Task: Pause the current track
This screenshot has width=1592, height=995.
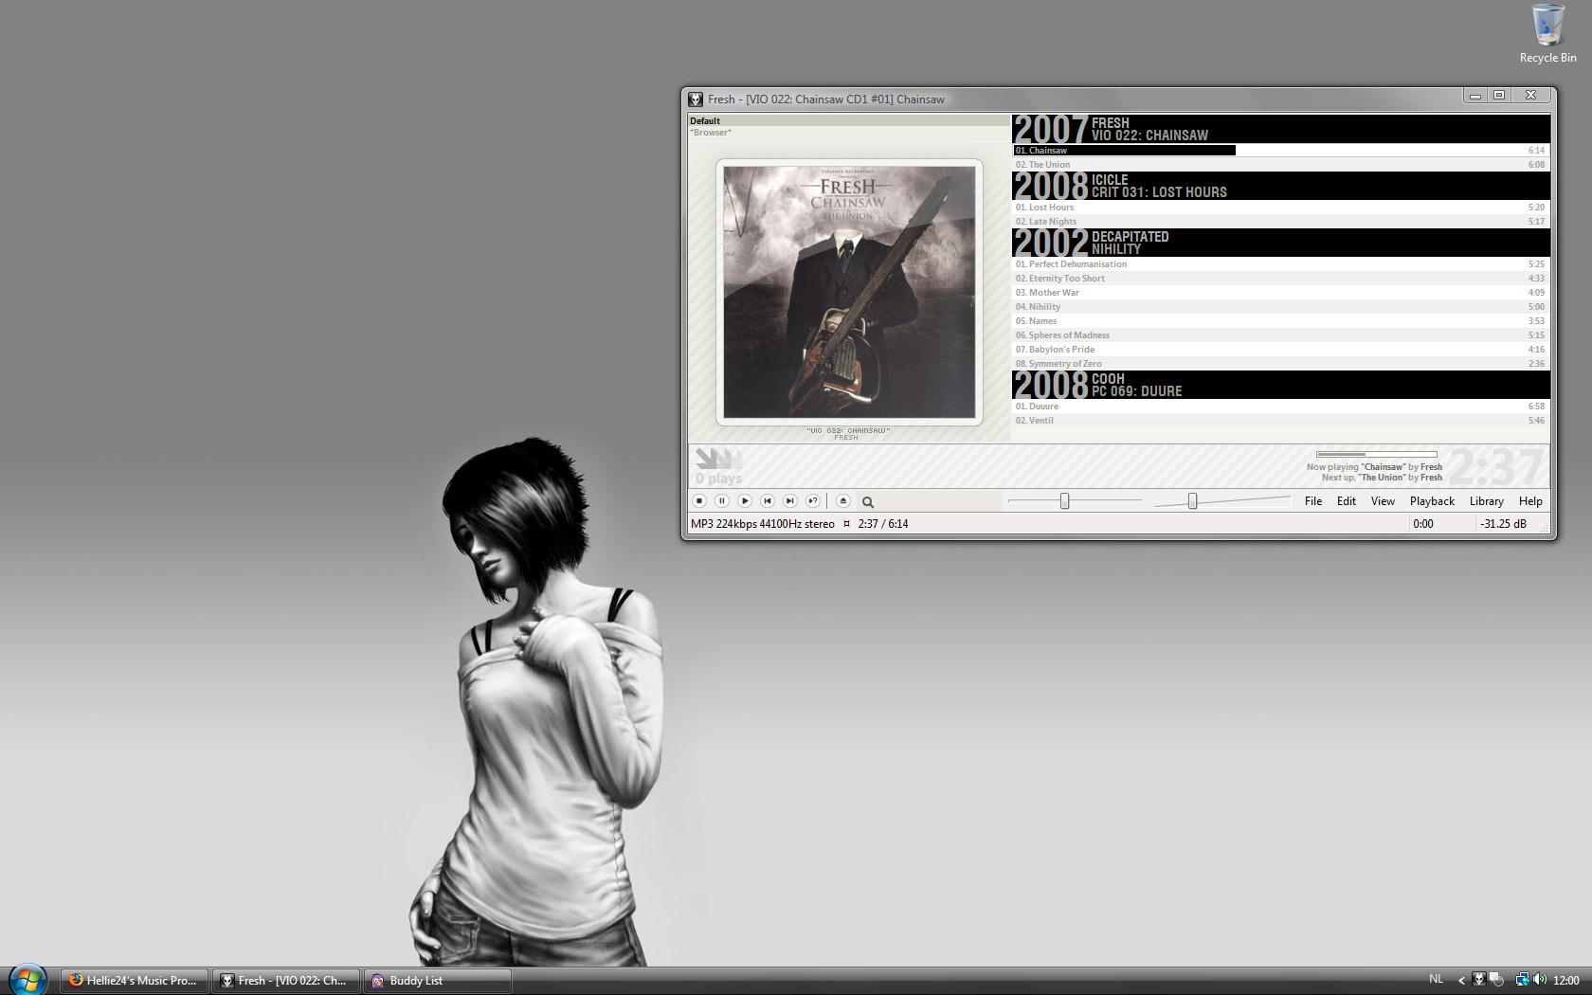Action: tap(722, 501)
